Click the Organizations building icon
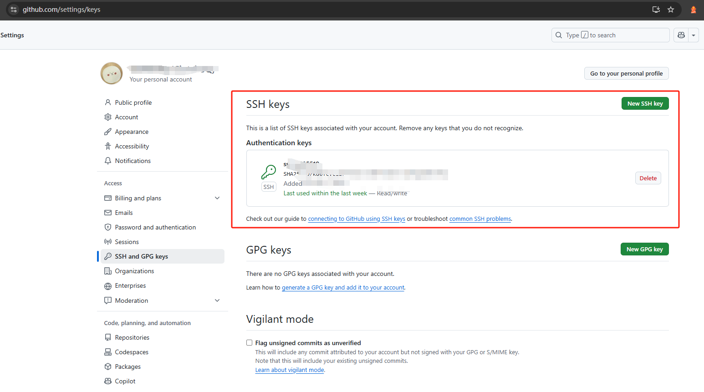 click(108, 271)
